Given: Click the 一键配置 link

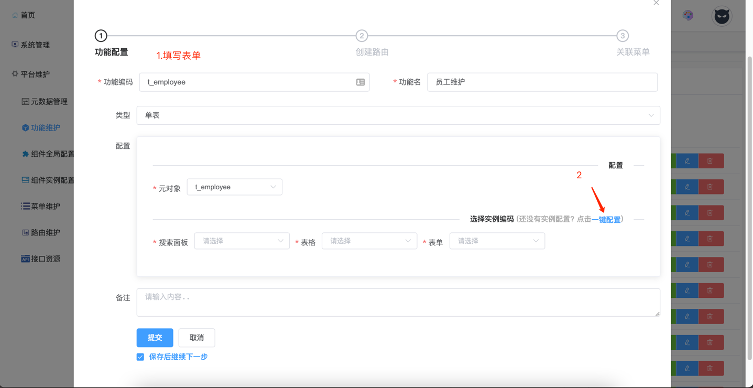Looking at the screenshot, I should tap(606, 220).
